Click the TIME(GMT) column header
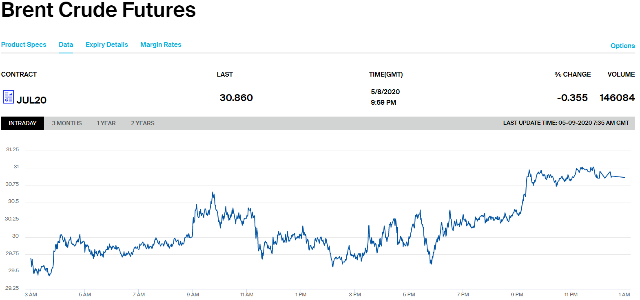Viewport: 640px width, 300px height. pyautogui.click(x=386, y=74)
